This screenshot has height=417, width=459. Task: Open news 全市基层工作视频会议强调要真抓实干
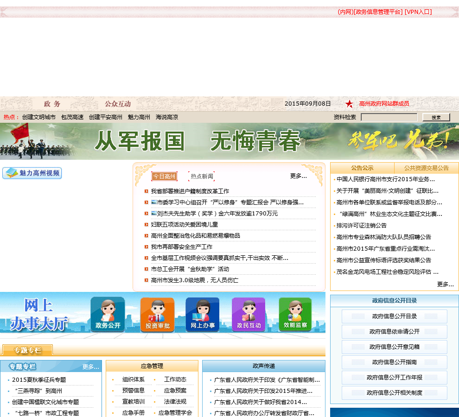point(220,258)
